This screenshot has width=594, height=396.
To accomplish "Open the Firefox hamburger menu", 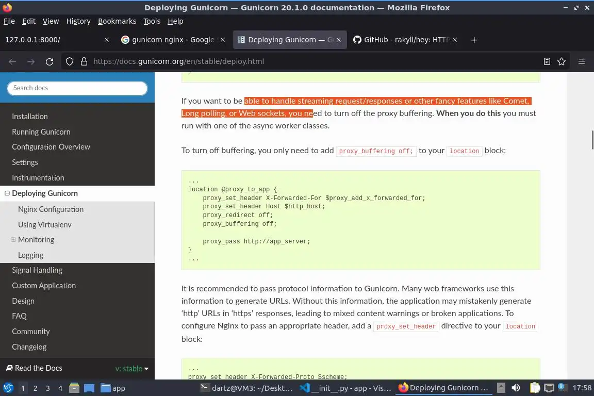I will coord(582,61).
